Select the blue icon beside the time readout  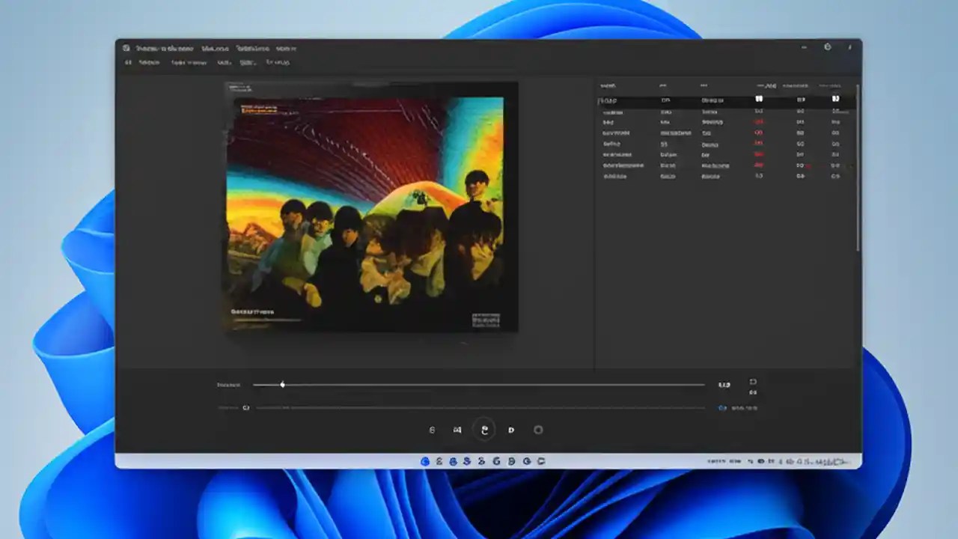pos(721,407)
